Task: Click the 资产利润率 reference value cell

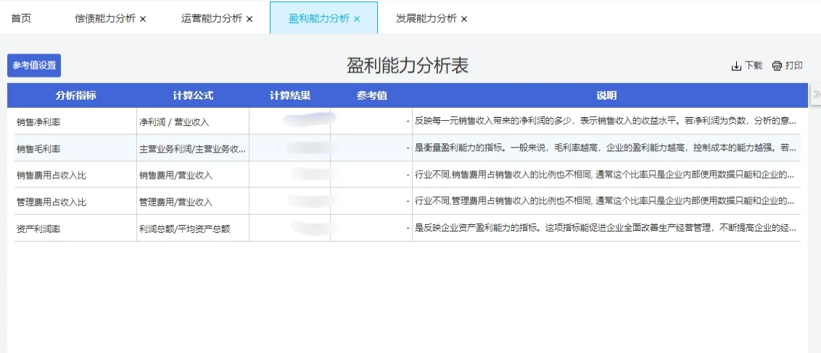Action: coord(371,228)
